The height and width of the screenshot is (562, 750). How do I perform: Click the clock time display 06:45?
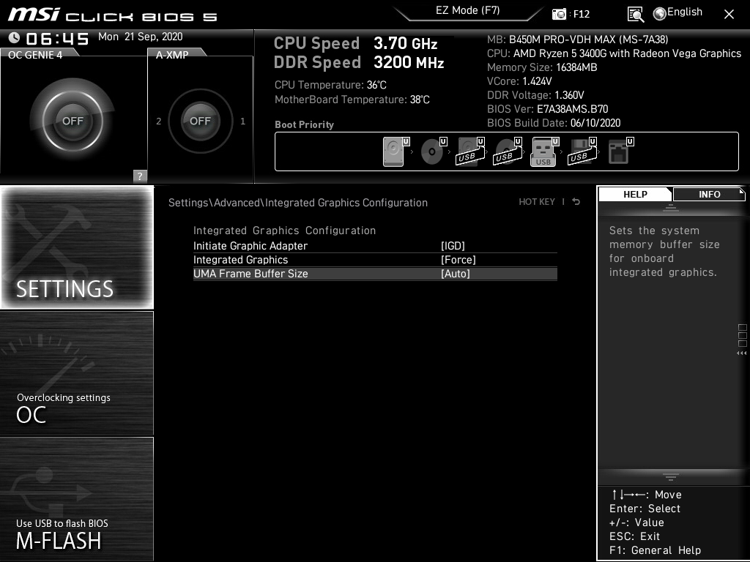pos(57,39)
